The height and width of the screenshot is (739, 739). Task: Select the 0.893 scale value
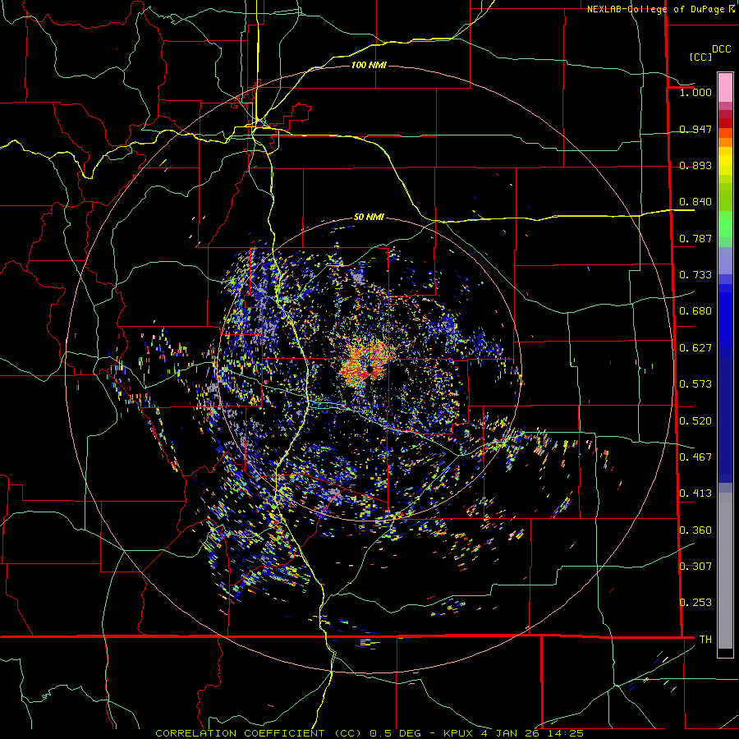pos(695,165)
